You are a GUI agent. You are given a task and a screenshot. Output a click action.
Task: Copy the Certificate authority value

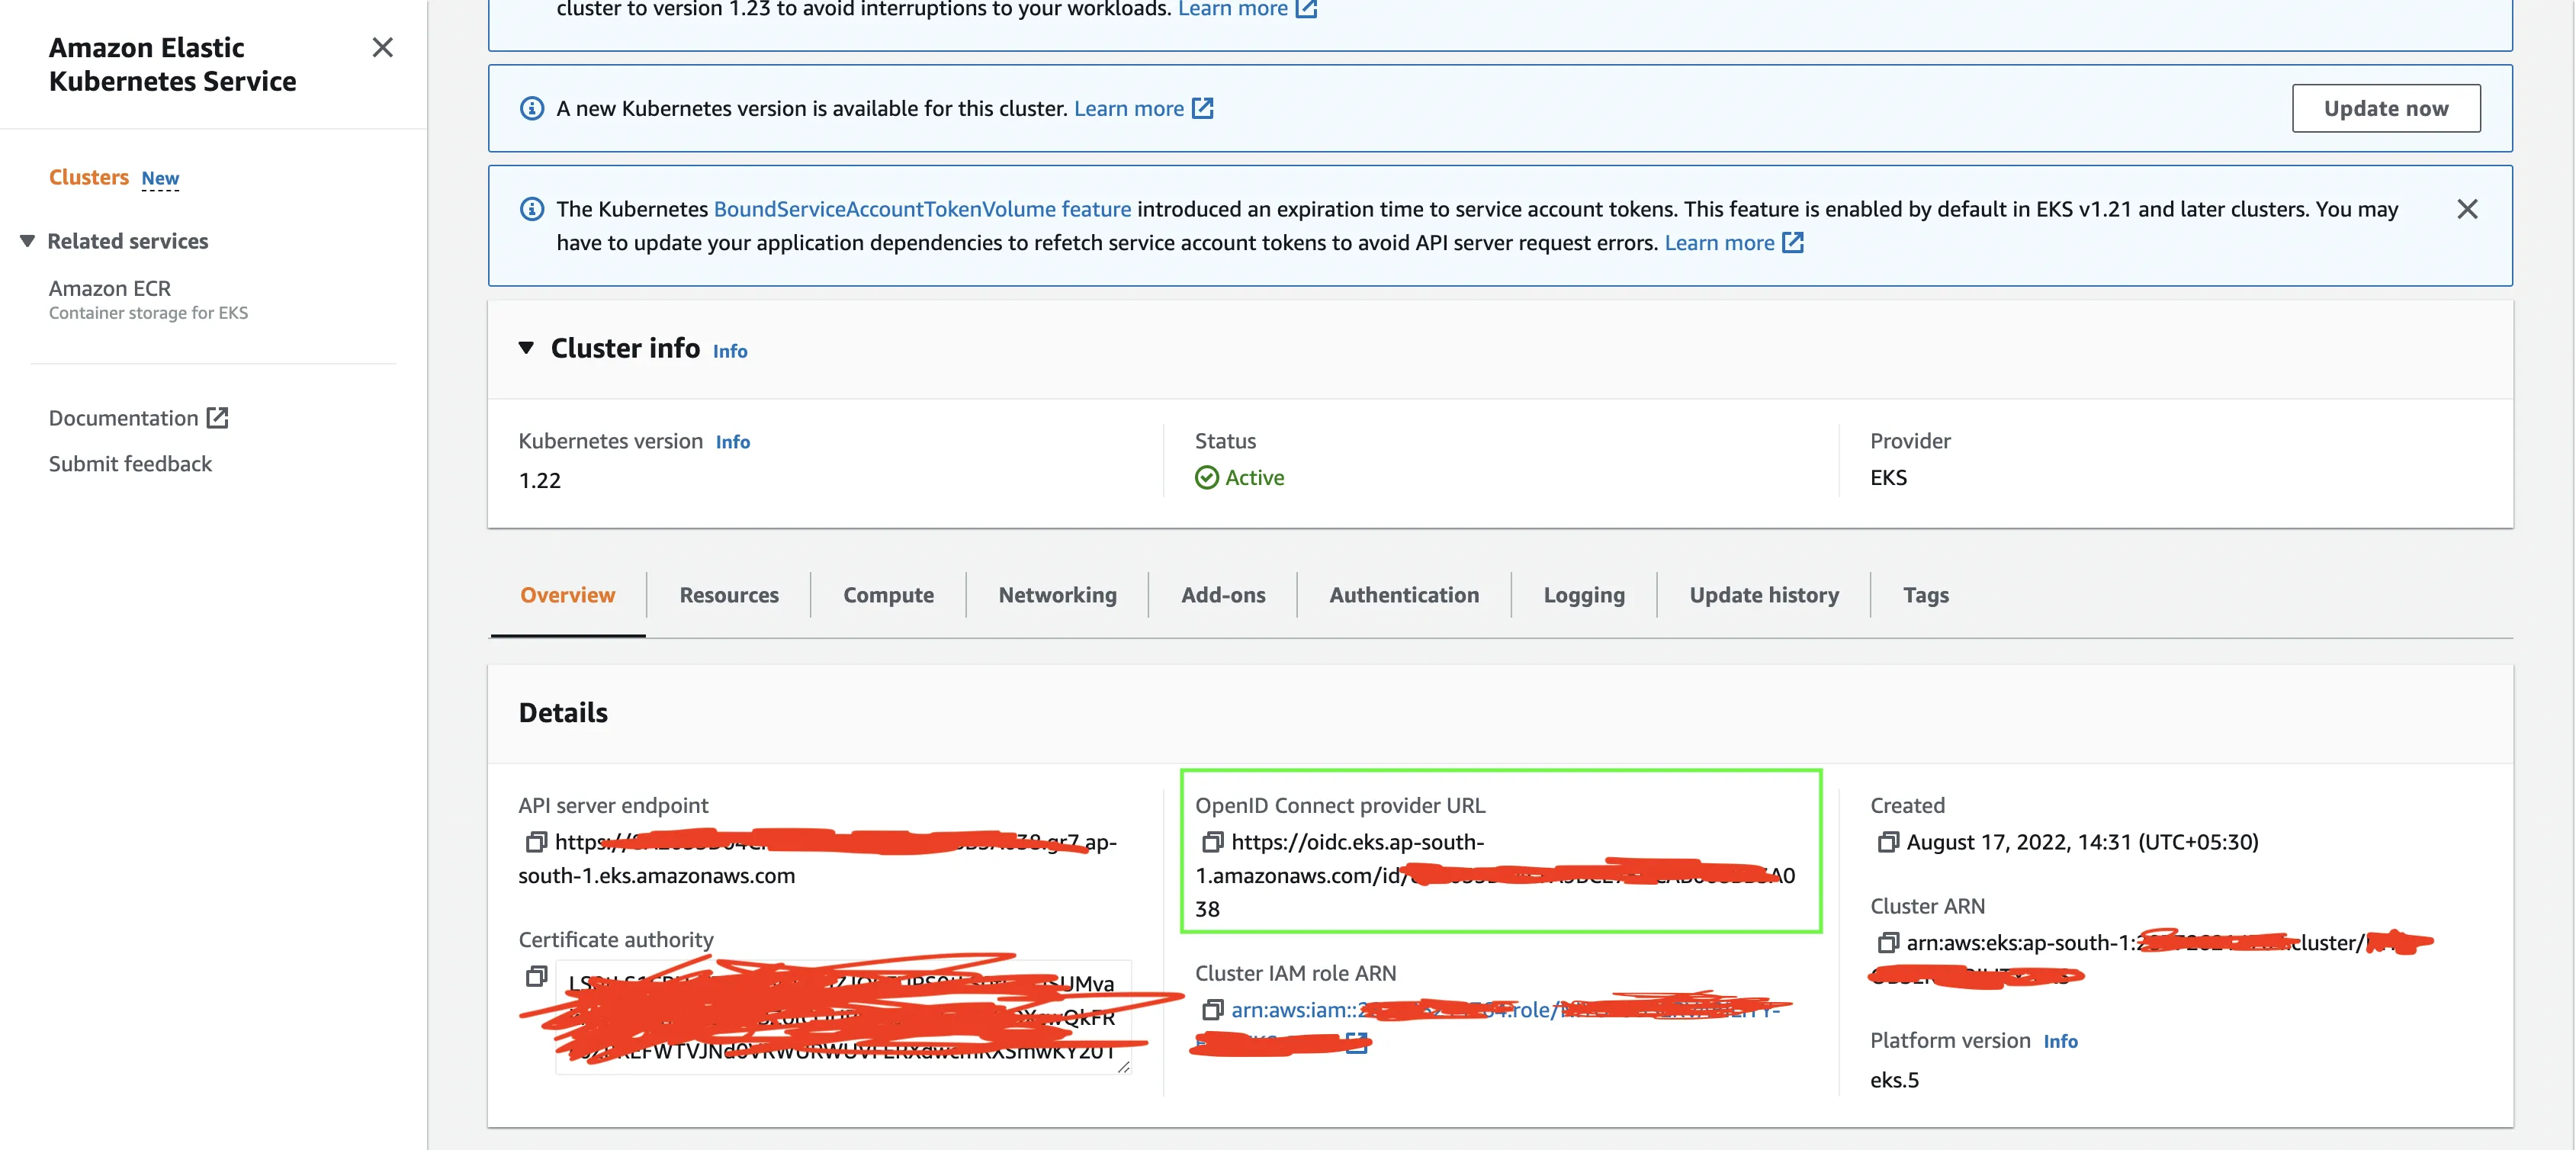coord(536,976)
